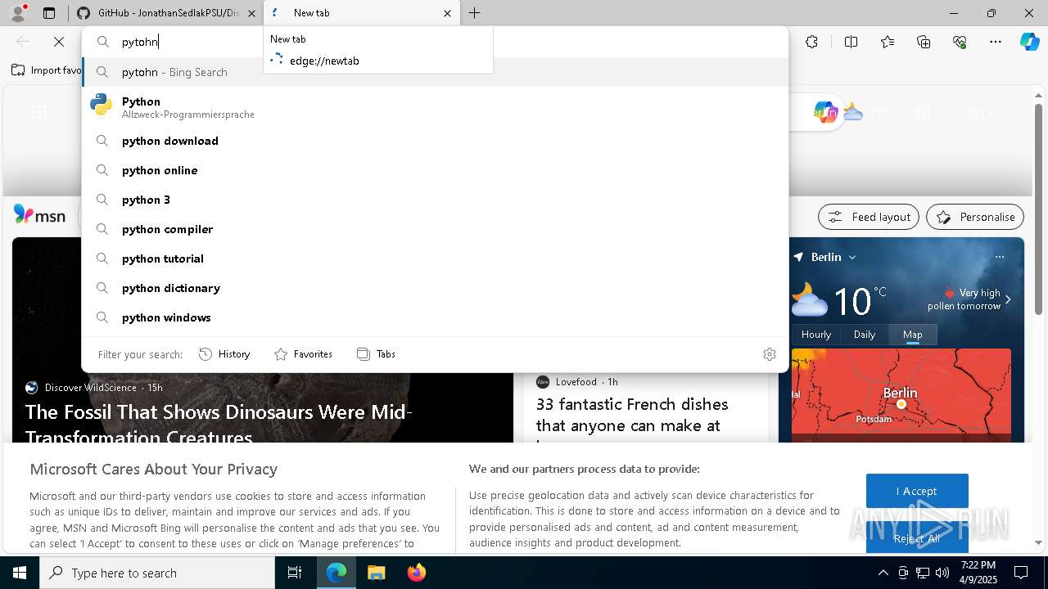Open the tab actions menu icon
The height and width of the screenshot is (589, 1048).
49,13
